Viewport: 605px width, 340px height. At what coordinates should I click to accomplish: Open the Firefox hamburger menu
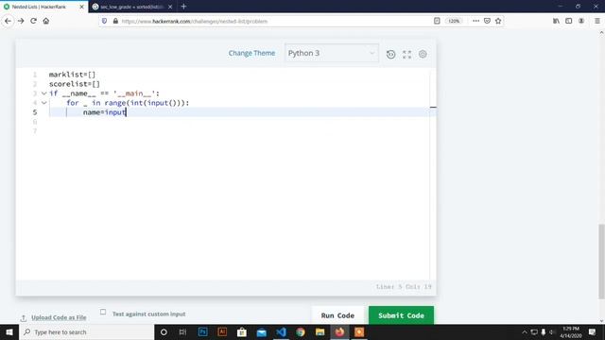pyautogui.click(x=597, y=21)
